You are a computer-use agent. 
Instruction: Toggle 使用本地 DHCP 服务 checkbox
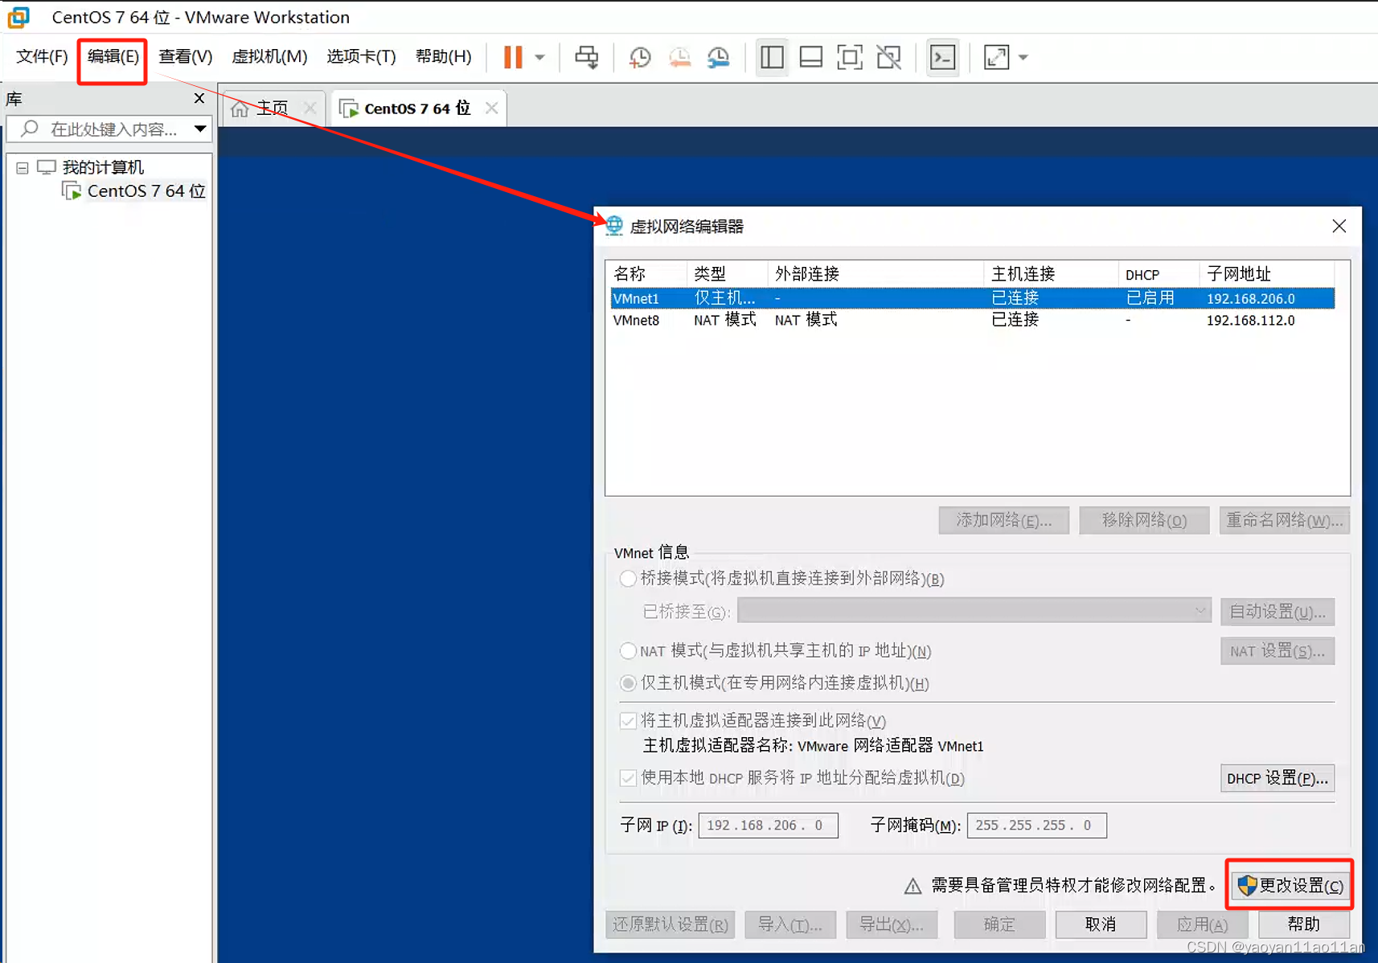coord(628,778)
